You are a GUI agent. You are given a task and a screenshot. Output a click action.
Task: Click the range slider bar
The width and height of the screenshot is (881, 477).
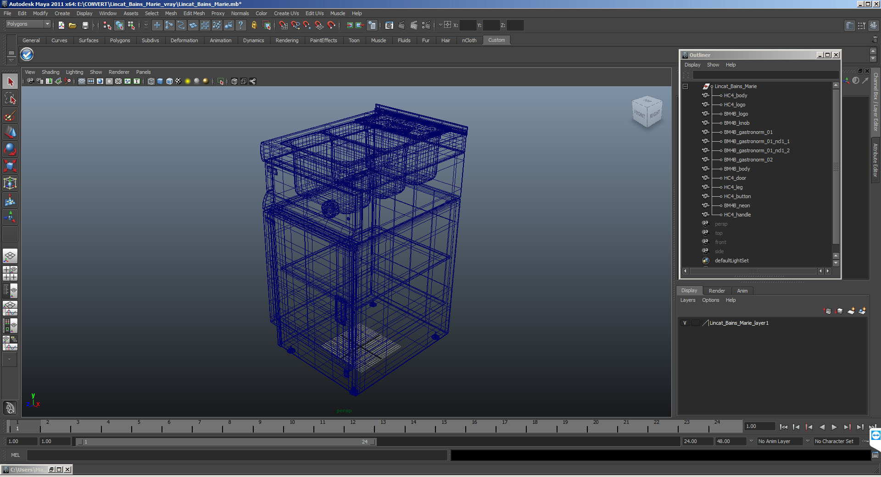[226, 442]
